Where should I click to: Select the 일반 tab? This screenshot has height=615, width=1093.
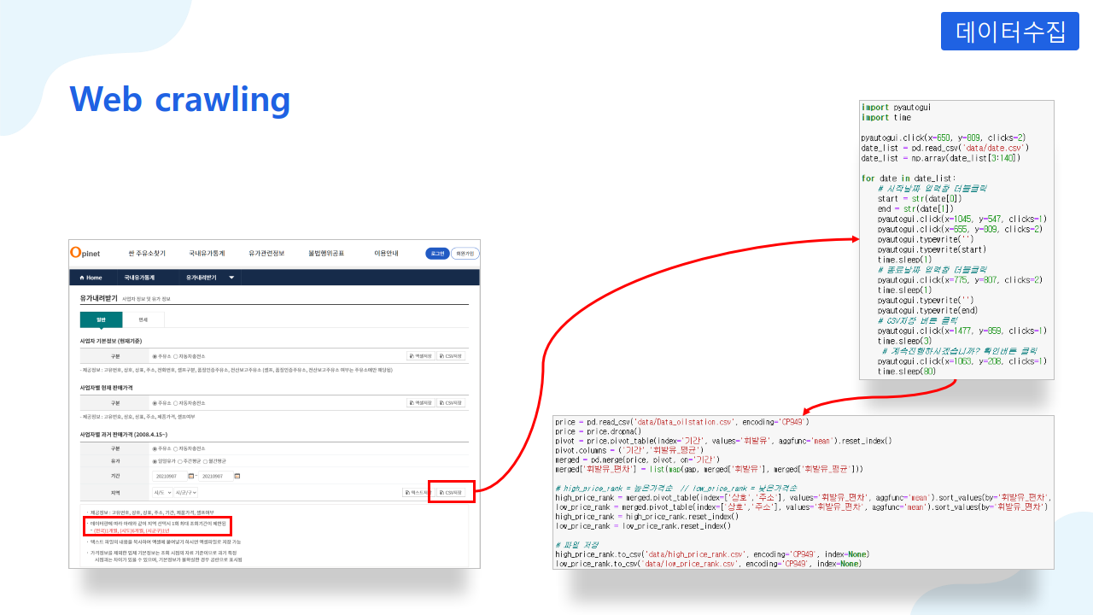tap(102, 319)
